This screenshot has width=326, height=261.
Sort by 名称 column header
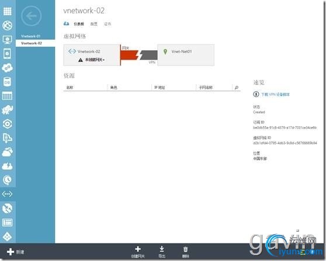[x=70, y=88]
